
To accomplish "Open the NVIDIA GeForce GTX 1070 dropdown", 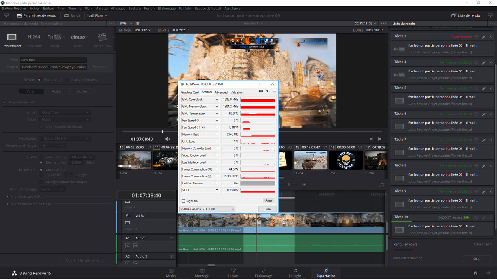I will (x=207, y=209).
